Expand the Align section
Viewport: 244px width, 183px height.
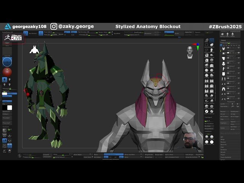[222, 147]
